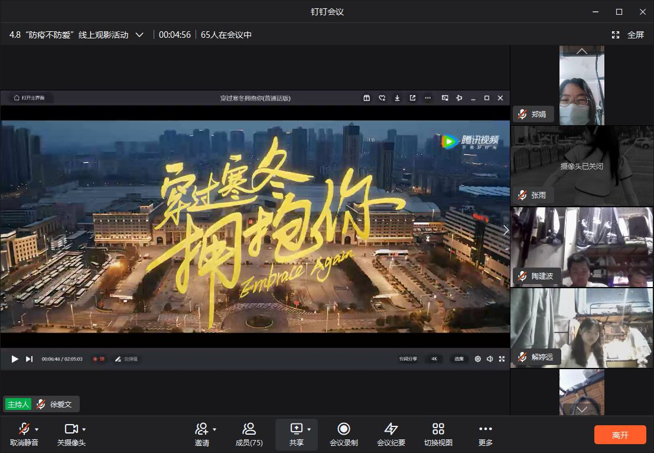Expand microphone options arrow beside 取消静音
The height and width of the screenshot is (453, 654).
coord(37,429)
